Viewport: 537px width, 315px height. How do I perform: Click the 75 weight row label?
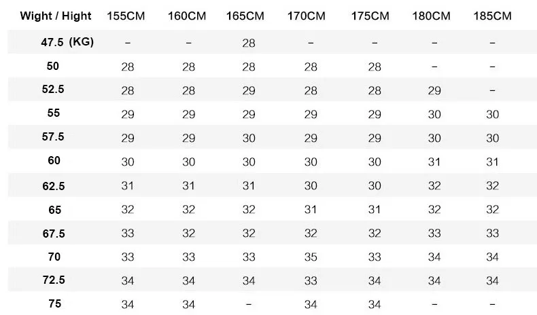point(55,303)
